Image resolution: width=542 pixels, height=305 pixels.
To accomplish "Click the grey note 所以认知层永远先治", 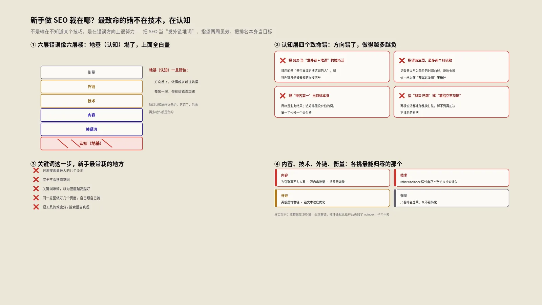I will click(173, 108).
